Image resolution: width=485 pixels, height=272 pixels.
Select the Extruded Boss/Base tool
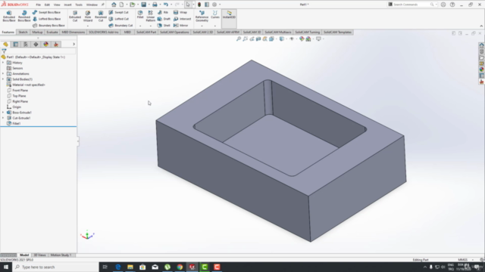pos(9,16)
